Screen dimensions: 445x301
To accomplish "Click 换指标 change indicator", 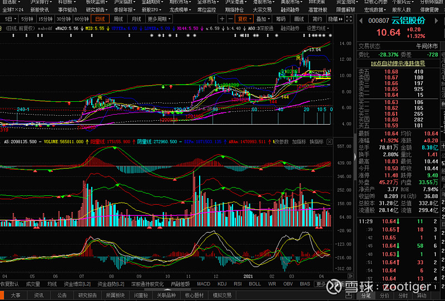I will 316,142.
